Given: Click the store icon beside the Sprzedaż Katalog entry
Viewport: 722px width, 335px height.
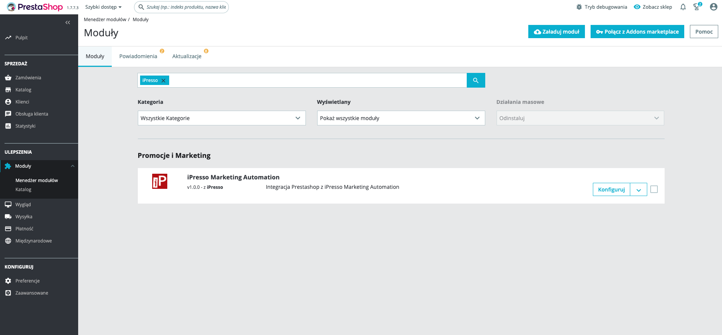Looking at the screenshot, I should [x=8, y=90].
